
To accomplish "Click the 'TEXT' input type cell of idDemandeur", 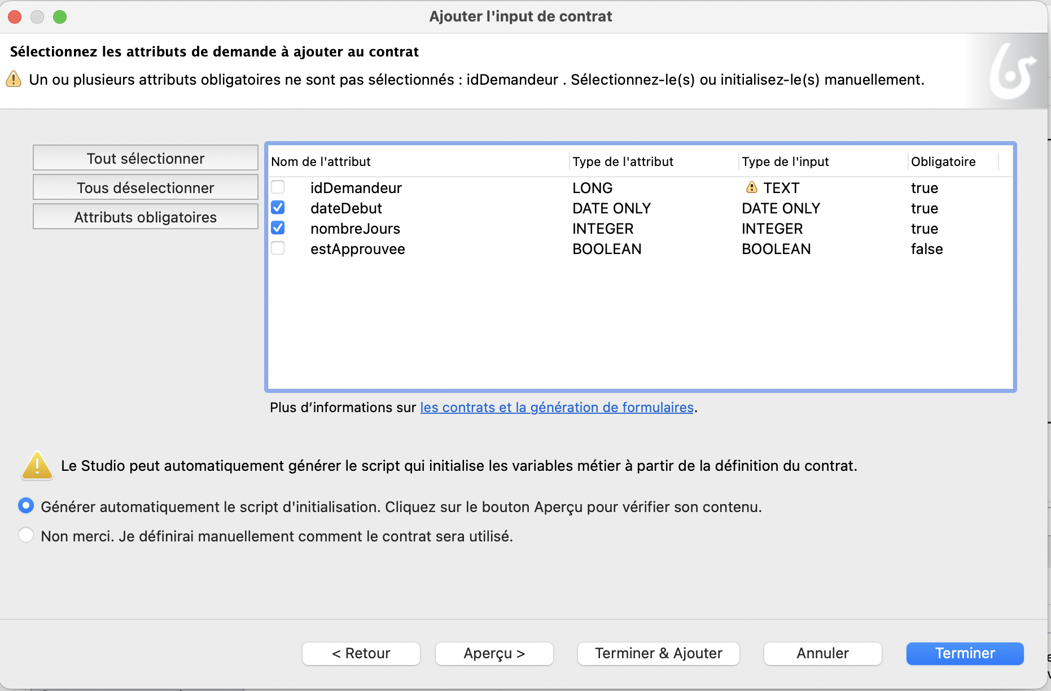I will (x=781, y=187).
